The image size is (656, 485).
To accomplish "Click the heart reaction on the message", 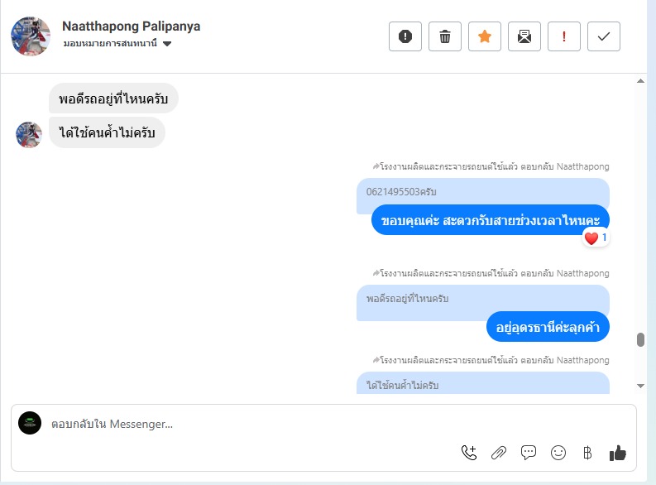I will point(591,238).
